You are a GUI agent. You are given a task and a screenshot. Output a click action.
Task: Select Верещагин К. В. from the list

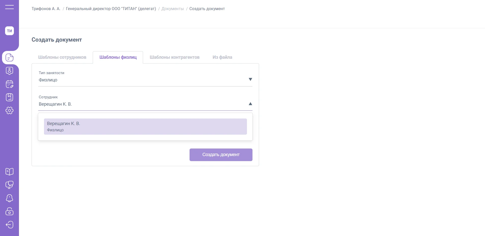[x=145, y=127]
